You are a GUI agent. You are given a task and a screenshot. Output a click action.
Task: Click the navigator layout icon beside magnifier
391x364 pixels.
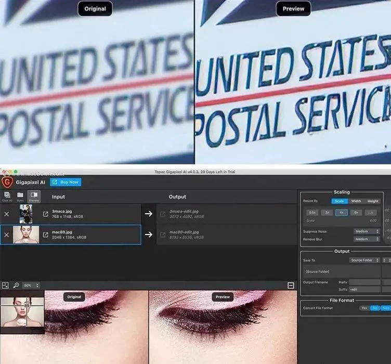pos(5,285)
